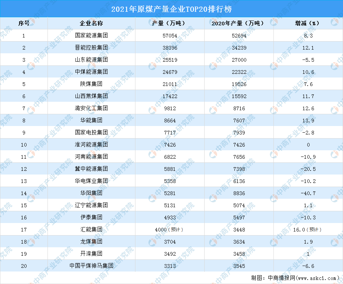This screenshot has width=343, height=284.
Task: Click production value '17422'
Action: (170, 96)
